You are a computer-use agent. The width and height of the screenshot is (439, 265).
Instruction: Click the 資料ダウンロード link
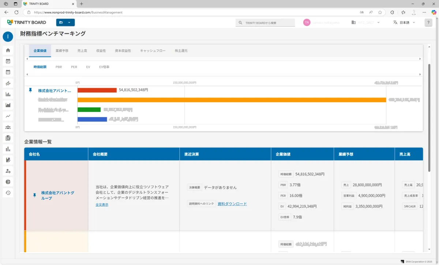click(x=232, y=204)
